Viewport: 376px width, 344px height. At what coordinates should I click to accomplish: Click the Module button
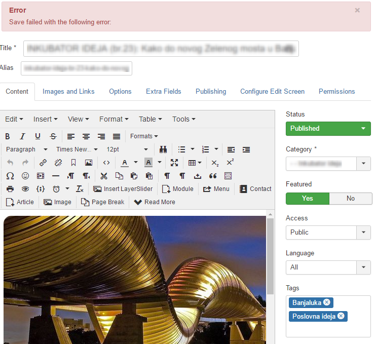click(178, 189)
